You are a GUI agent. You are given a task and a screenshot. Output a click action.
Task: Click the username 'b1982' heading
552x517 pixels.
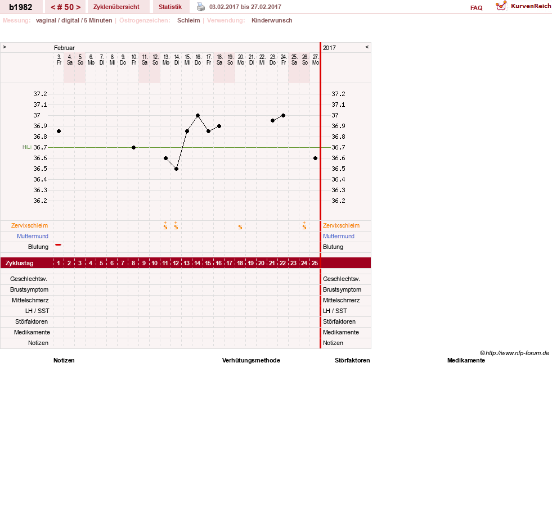coord(20,7)
